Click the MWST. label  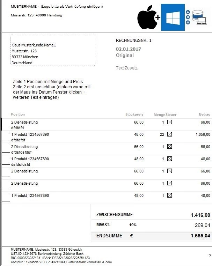103,225
